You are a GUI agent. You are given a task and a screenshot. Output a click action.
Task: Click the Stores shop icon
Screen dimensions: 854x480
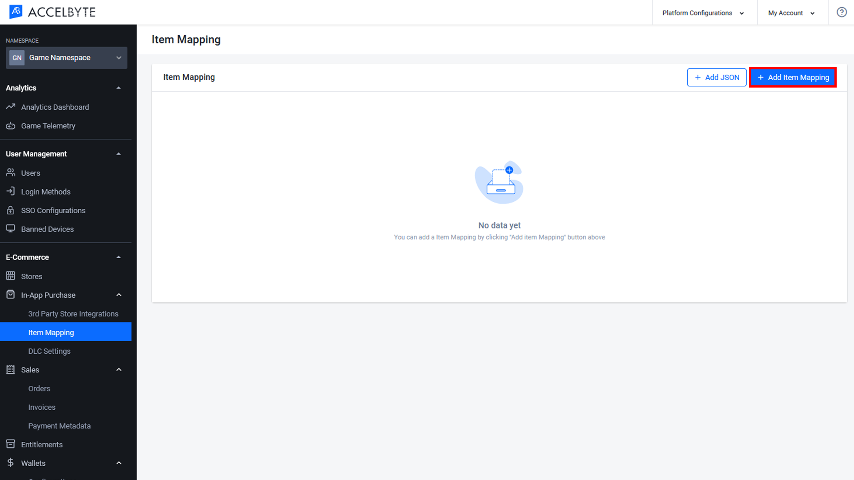[11, 276]
